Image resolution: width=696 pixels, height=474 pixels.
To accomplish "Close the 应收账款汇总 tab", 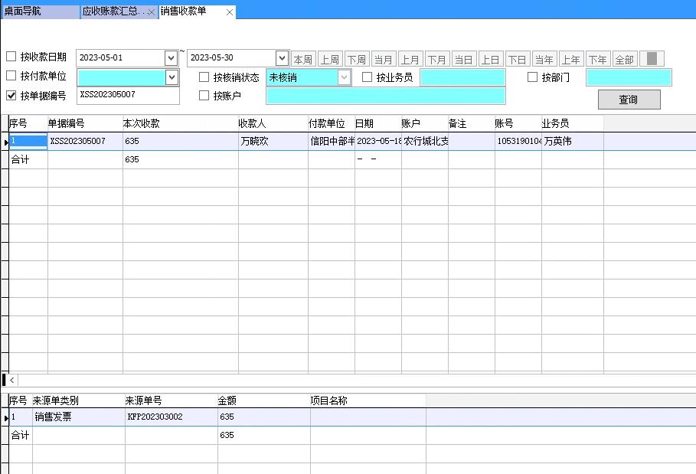I will coord(151,12).
